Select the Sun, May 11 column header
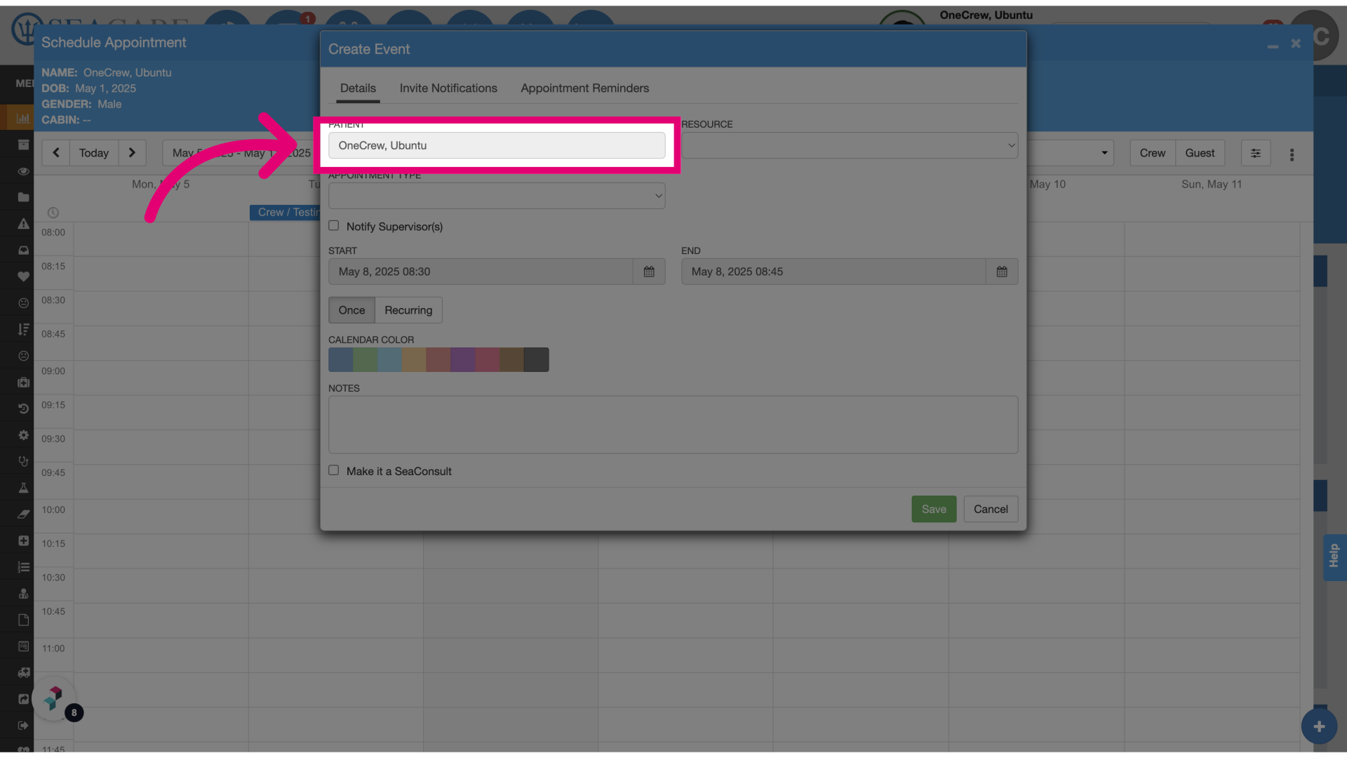The width and height of the screenshot is (1347, 758). pos(1212,185)
